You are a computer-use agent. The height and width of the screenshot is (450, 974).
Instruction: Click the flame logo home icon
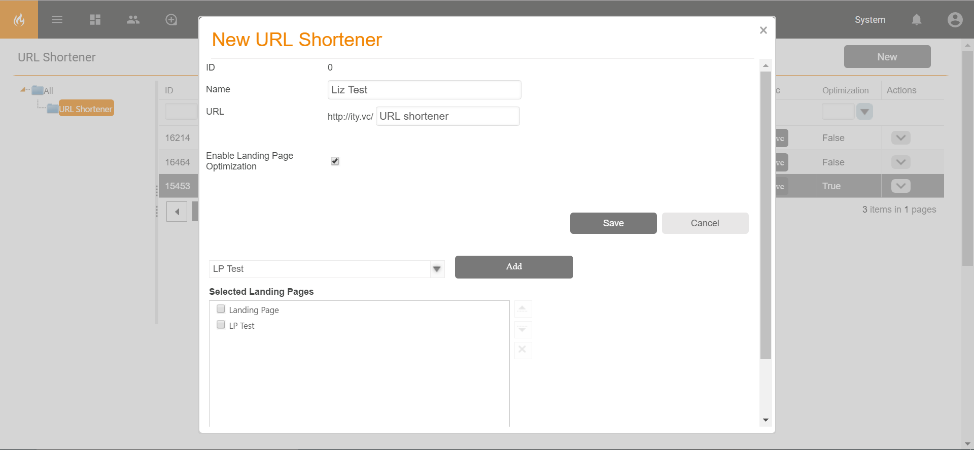[x=19, y=19]
